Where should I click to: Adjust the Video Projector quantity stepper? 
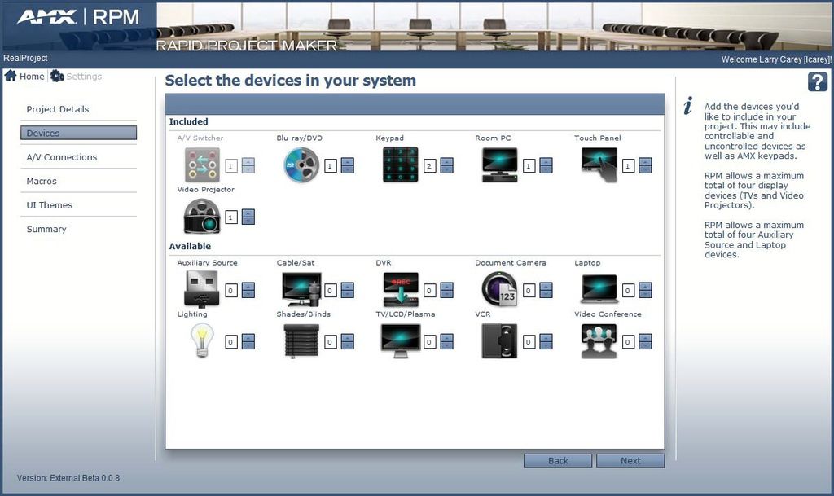(248, 217)
